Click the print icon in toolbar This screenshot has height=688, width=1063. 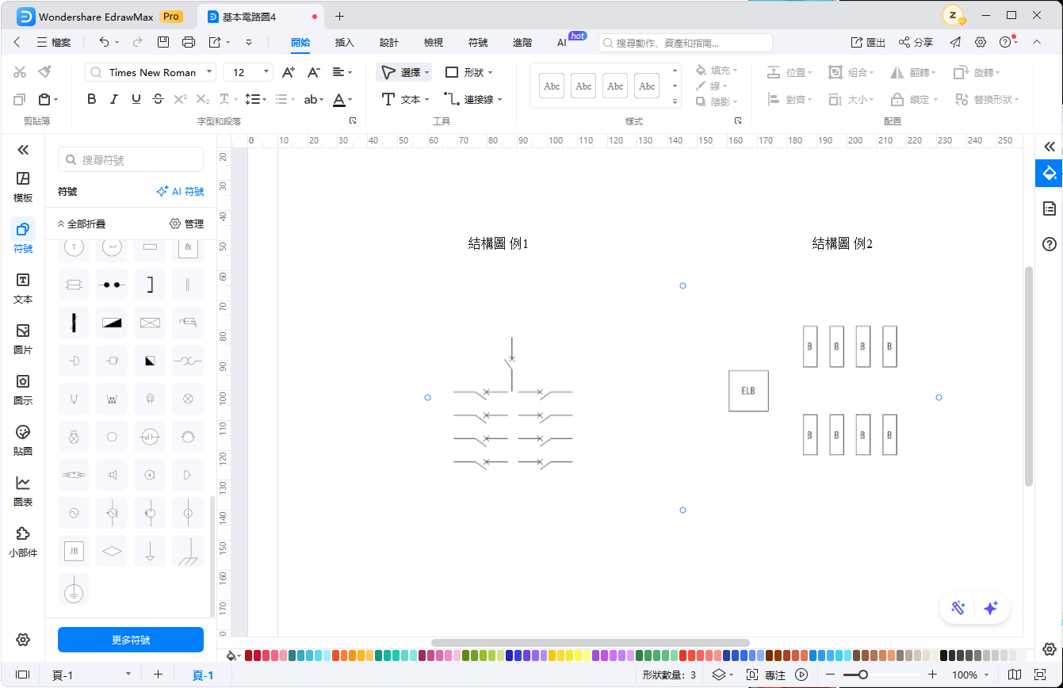pyautogui.click(x=189, y=42)
